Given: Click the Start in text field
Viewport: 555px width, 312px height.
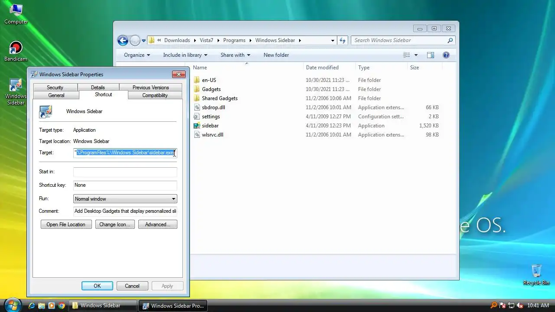Looking at the screenshot, I should 125,172.
